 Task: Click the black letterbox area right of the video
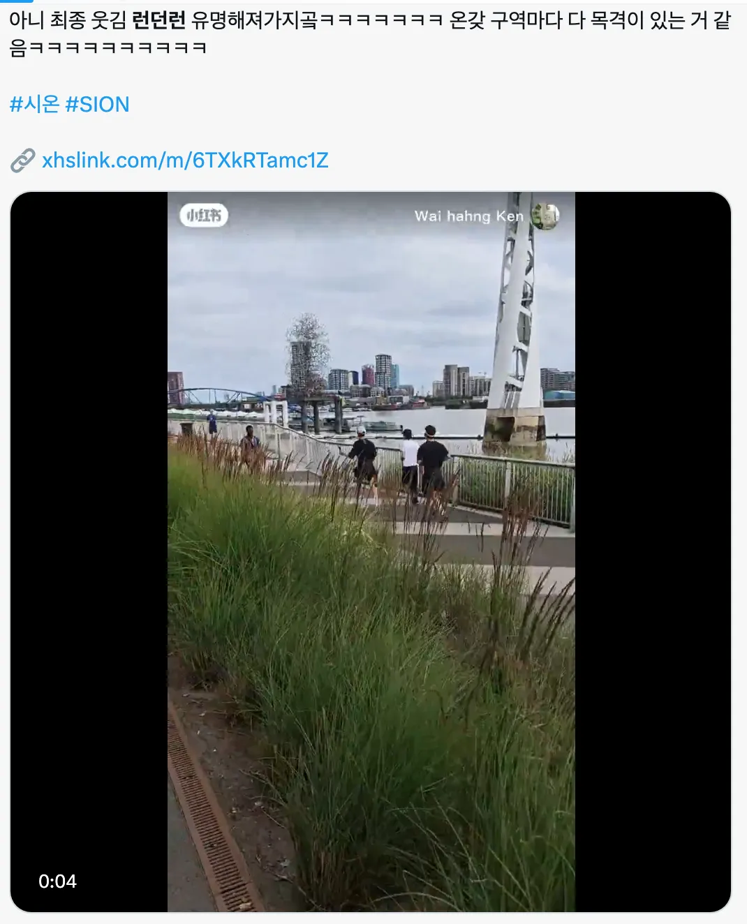pos(653,551)
